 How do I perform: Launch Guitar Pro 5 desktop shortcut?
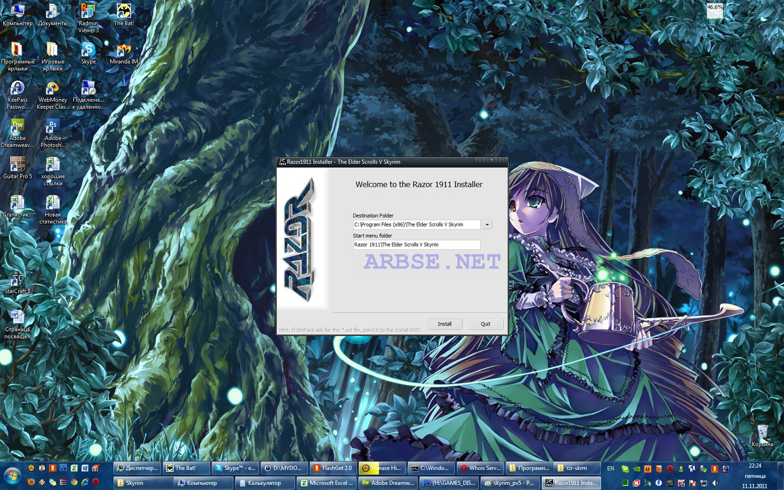[x=18, y=168]
